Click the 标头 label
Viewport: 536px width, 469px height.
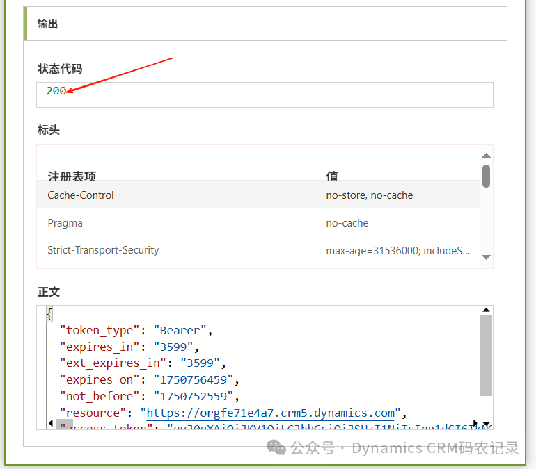point(49,130)
